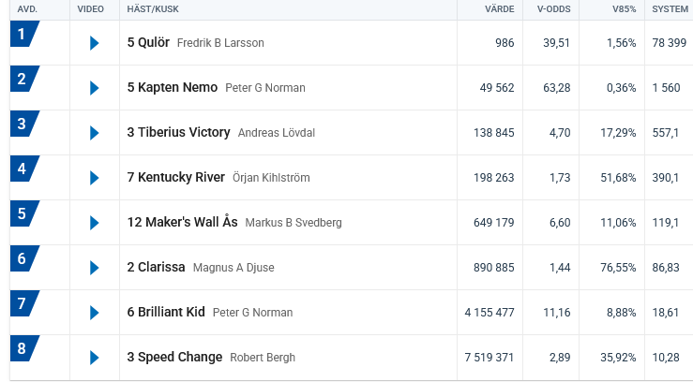Select race number 8 badge
Screen dimensions: 693x382
tap(23, 349)
